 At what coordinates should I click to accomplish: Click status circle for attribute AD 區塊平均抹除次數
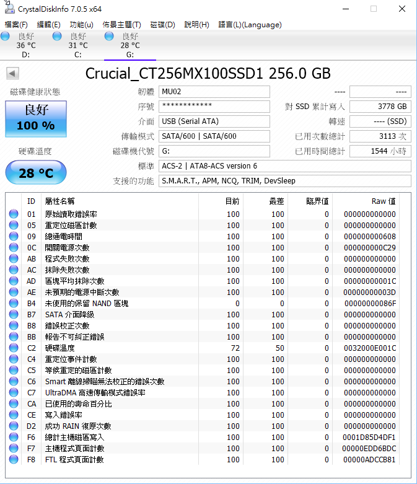tap(14, 281)
